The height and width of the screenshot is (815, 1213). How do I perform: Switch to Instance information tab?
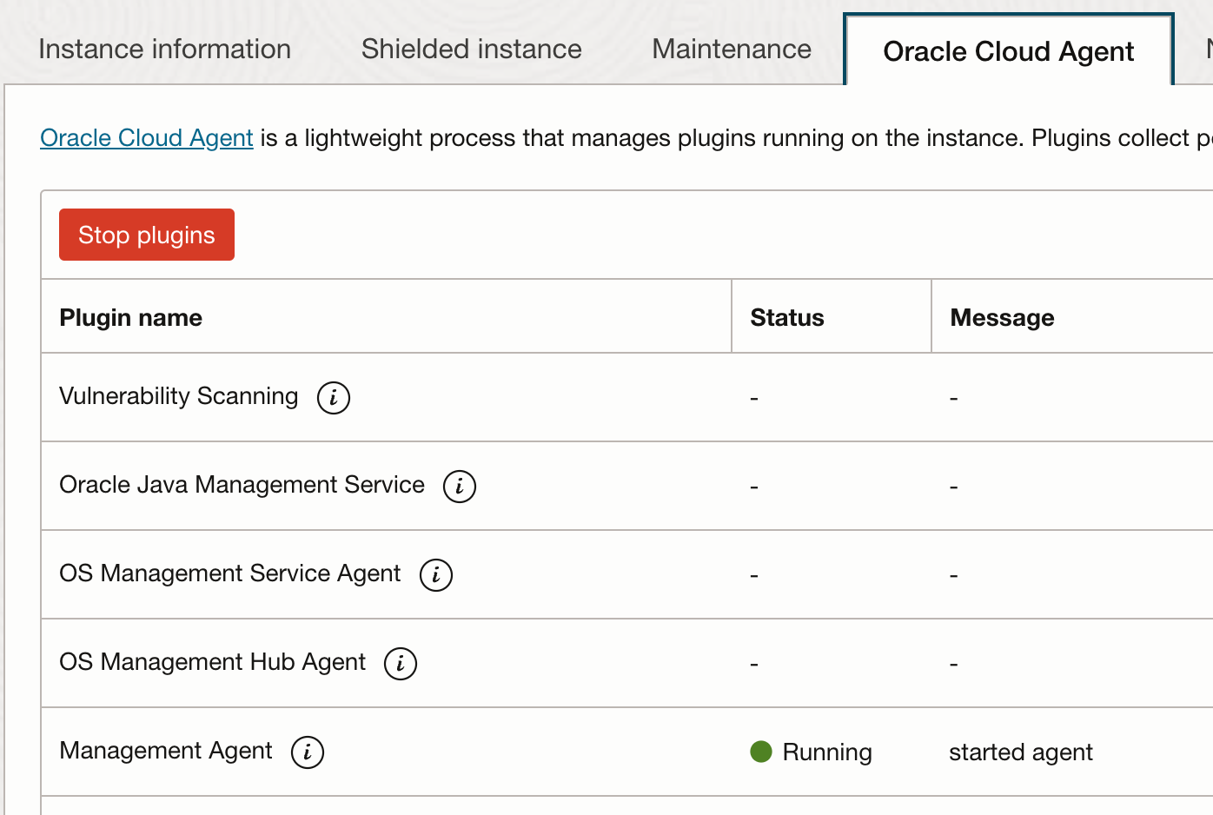(x=165, y=50)
